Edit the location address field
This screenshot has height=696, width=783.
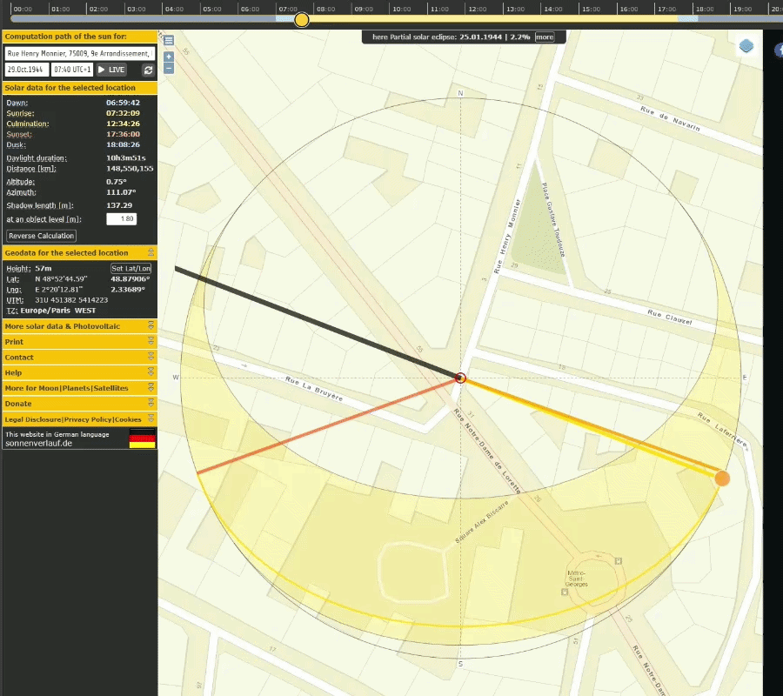pos(80,53)
